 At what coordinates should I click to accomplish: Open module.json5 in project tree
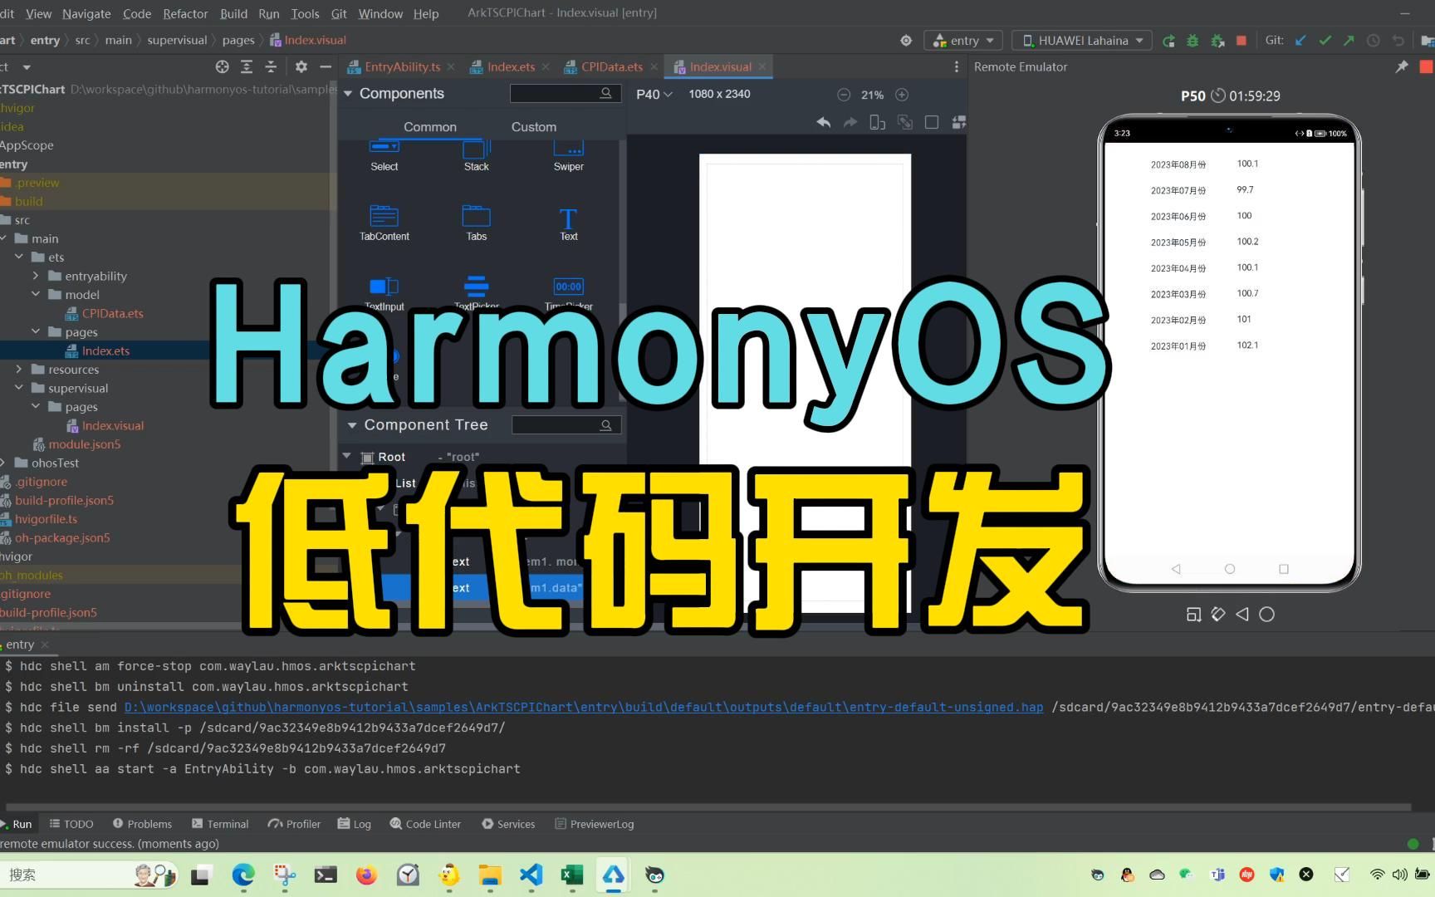pyautogui.click(x=76, y=444)
